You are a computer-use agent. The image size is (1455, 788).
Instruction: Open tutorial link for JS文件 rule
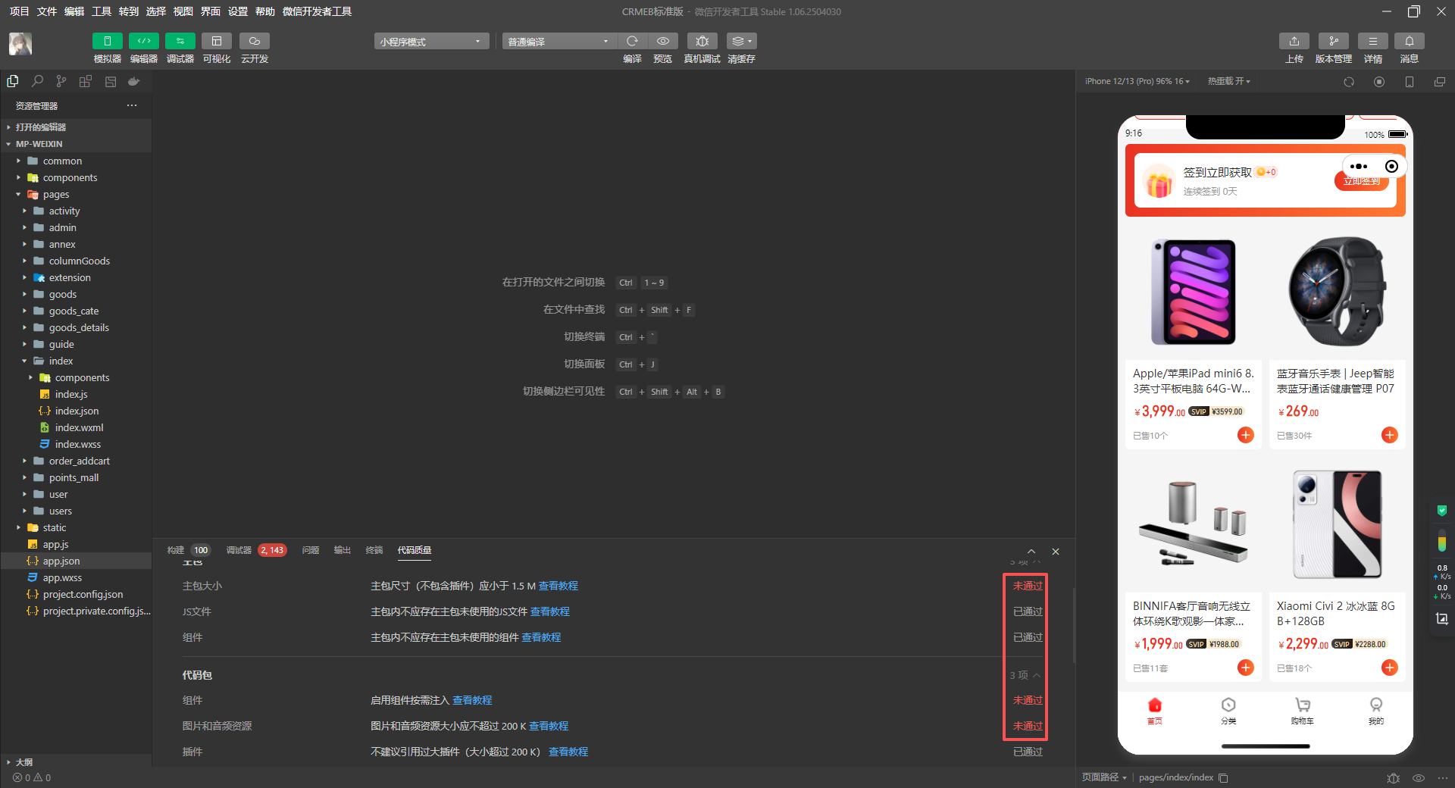pyautogui.click(x=549, y=611)
